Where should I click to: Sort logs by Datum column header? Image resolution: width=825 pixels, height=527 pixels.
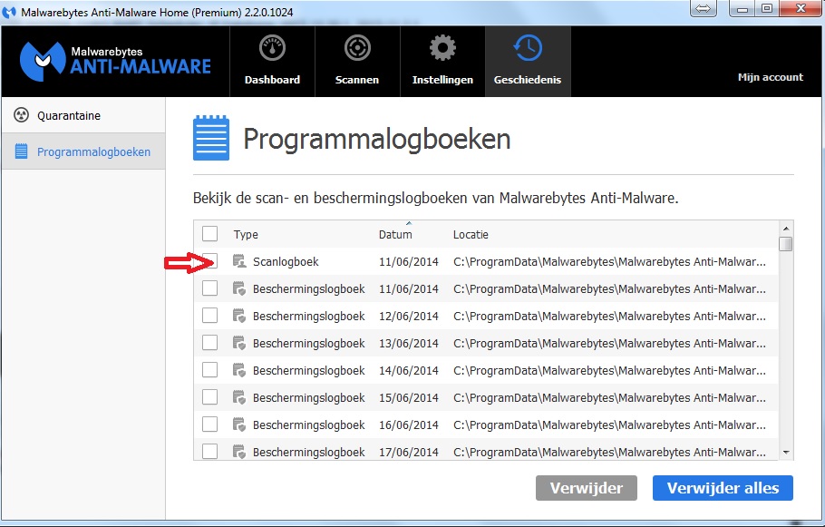point(395,234)
